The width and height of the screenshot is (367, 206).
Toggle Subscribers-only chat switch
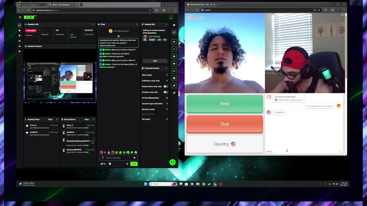tap(165, 86)
